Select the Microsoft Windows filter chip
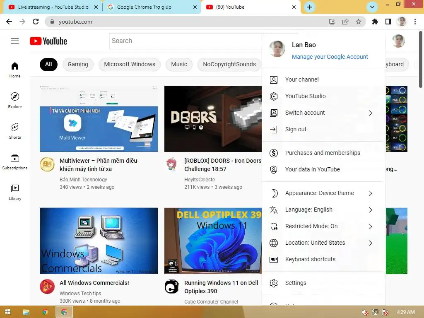The image size is (424, 318). click(x=130, y=64)
